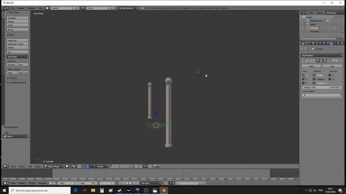Toggle Mirror axis X checkbox

303,75
